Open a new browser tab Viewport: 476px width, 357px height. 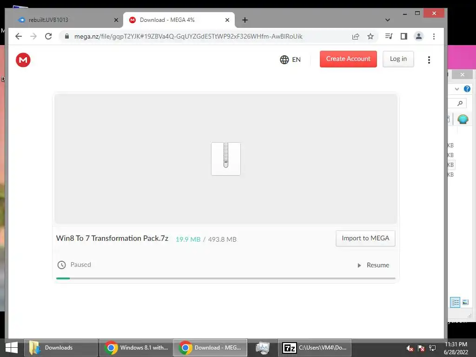pyautogui.click(x=245, y=20)
